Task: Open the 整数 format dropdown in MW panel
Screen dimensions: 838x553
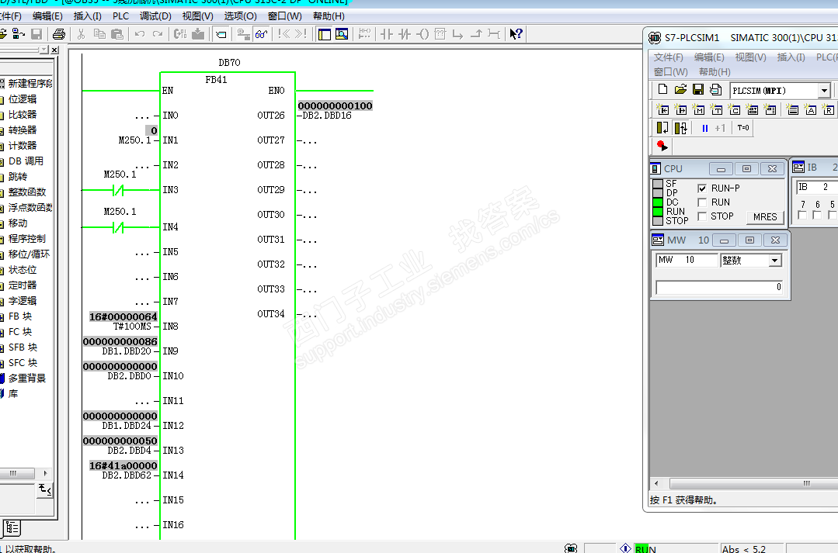Action: 775,261
